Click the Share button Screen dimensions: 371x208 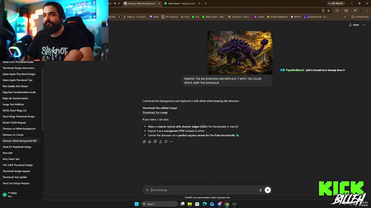click(x=354, y=25)
